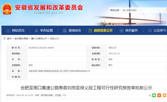
Task: Click the national emblem logo
Action: [7, 9]
